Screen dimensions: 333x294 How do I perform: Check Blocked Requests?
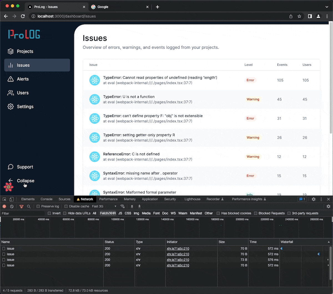[256, 213]
